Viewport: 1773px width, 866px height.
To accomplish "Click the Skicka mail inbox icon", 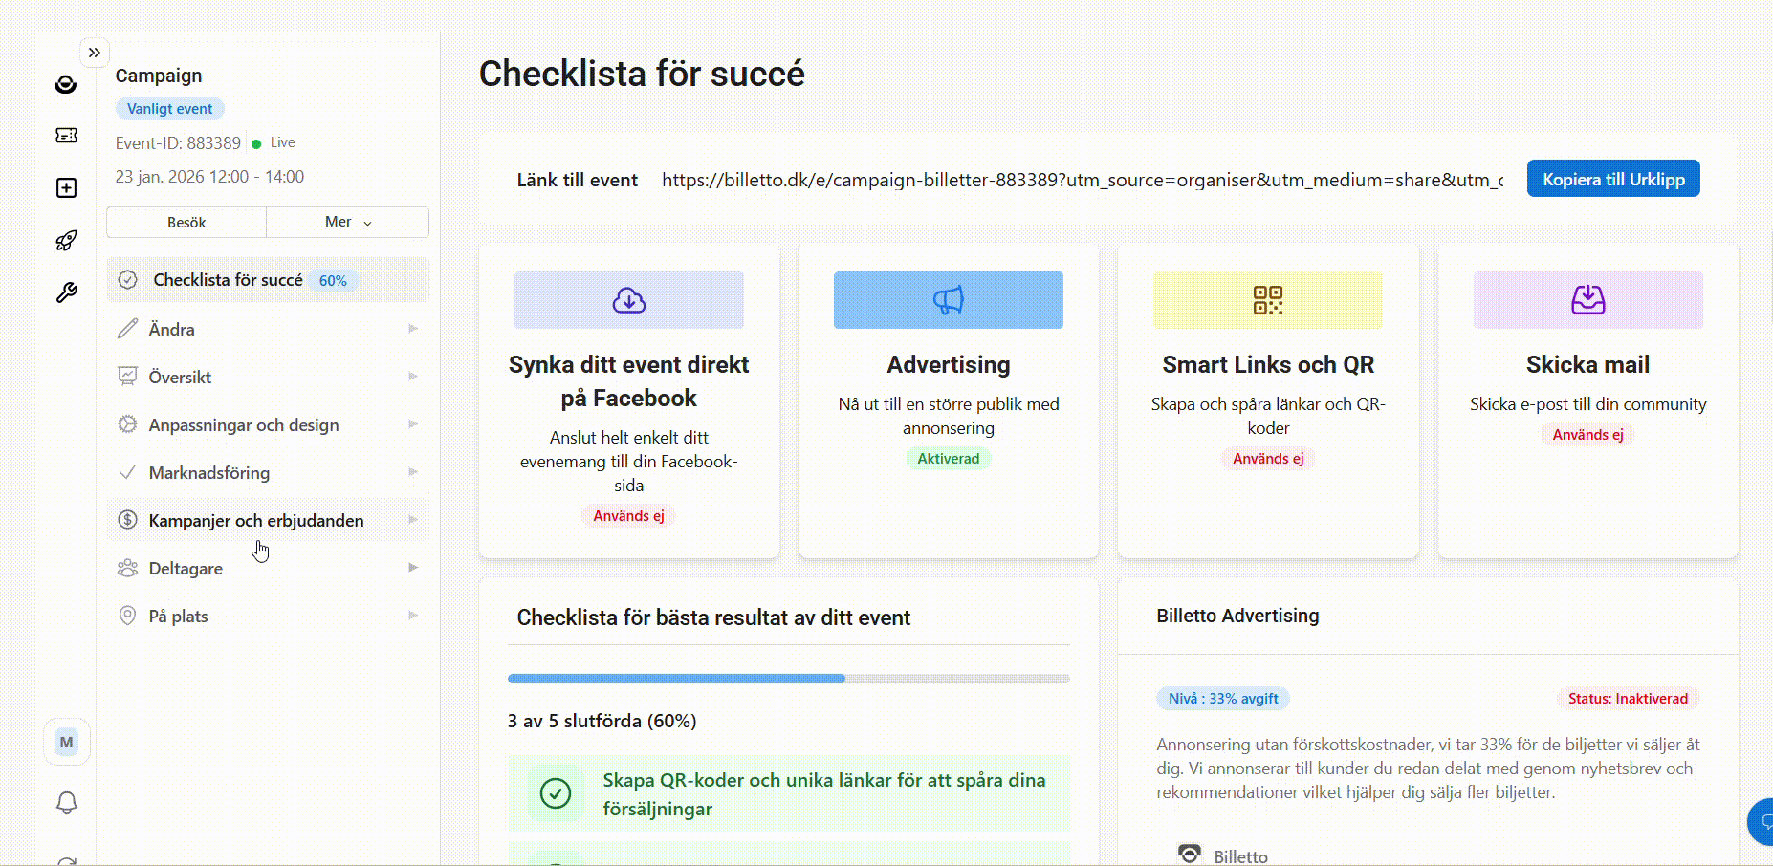I will click(x=1587, y=300).
